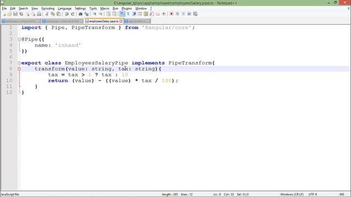The width and height of the screenshot is (351, 197).
Task: Open the Run menu
Action: click(x=115, y=9)
